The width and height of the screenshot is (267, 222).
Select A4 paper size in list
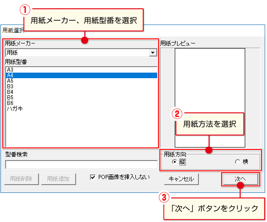(x=82, y=75)
